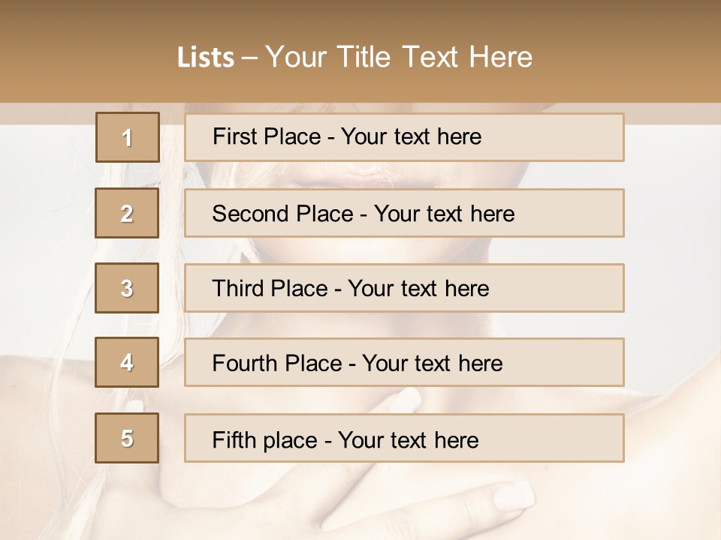721x540 pixels.
Task: Select the number 2 box
Action: 127,213
